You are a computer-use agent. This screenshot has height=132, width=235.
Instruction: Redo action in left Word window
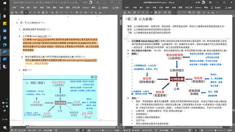pyautogui.click(x=21, y=13)
